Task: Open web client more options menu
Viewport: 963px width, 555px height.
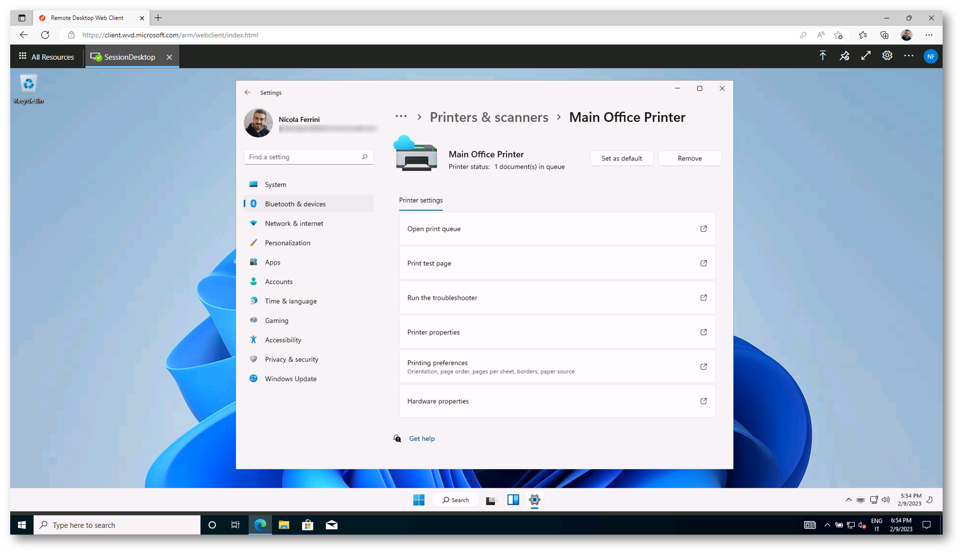Action: [908, 56]
